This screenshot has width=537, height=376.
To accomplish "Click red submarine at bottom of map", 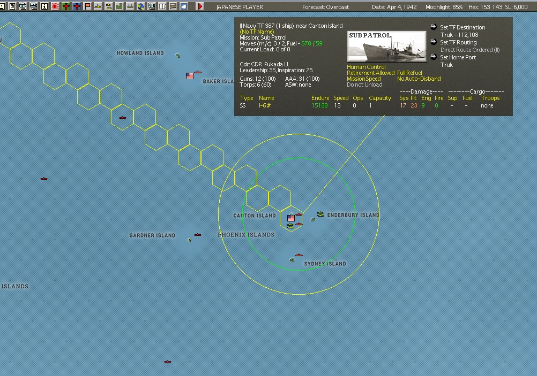I will coord(167,362).
